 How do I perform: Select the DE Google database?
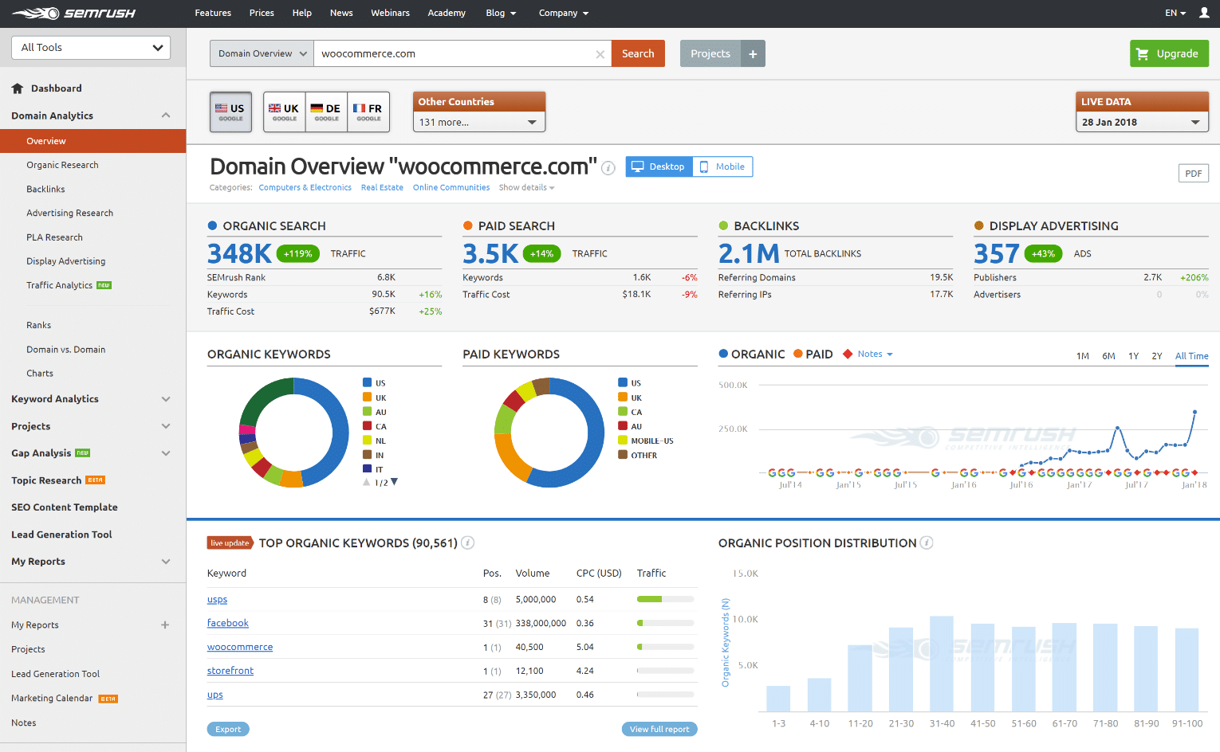tap(325, 112)
